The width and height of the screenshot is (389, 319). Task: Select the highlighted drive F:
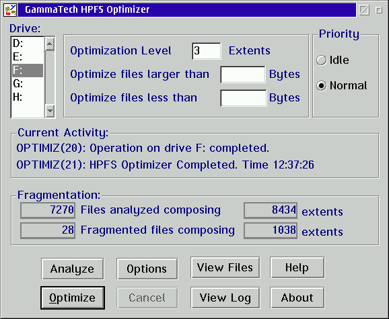pyautogui.click(x=28, y=71)
